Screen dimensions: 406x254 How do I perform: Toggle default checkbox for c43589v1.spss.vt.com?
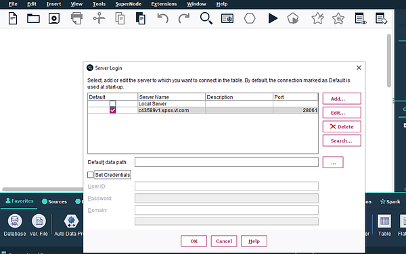point(112,110)
